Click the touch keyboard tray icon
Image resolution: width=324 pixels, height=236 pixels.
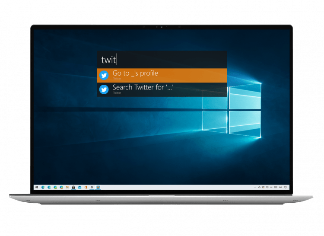pyautogui.click(x=276, y=187)
